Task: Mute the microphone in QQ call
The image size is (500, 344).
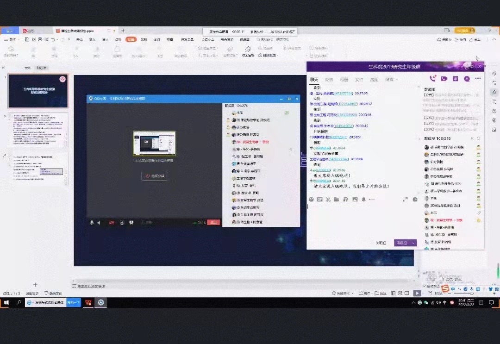Action: (92, 223)
